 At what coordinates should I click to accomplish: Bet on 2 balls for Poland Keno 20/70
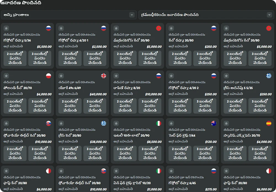click(15, 106)
